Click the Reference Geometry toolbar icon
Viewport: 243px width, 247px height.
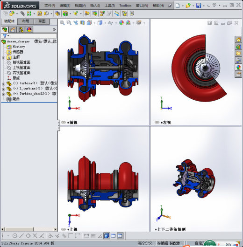76,14
